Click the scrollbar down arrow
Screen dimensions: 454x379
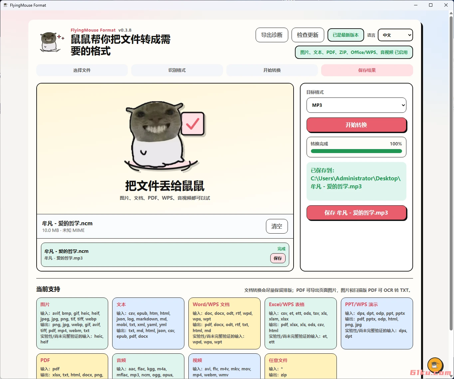point(451,376)
